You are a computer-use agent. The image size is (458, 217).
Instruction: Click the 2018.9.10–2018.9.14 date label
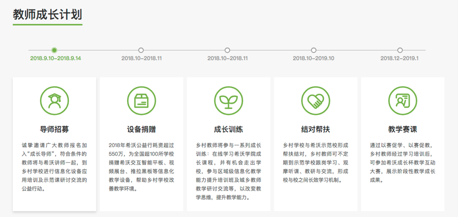point(56,58)
